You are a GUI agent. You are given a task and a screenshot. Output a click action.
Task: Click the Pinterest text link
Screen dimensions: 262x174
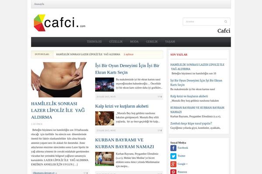tap(182, 172)
